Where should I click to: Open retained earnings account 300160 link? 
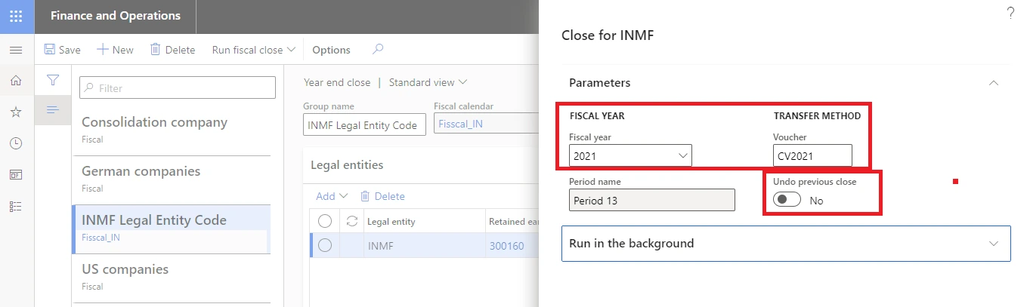point(506,246)
